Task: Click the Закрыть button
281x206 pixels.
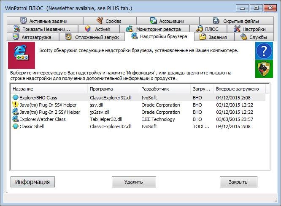Action: click(238, 182)
